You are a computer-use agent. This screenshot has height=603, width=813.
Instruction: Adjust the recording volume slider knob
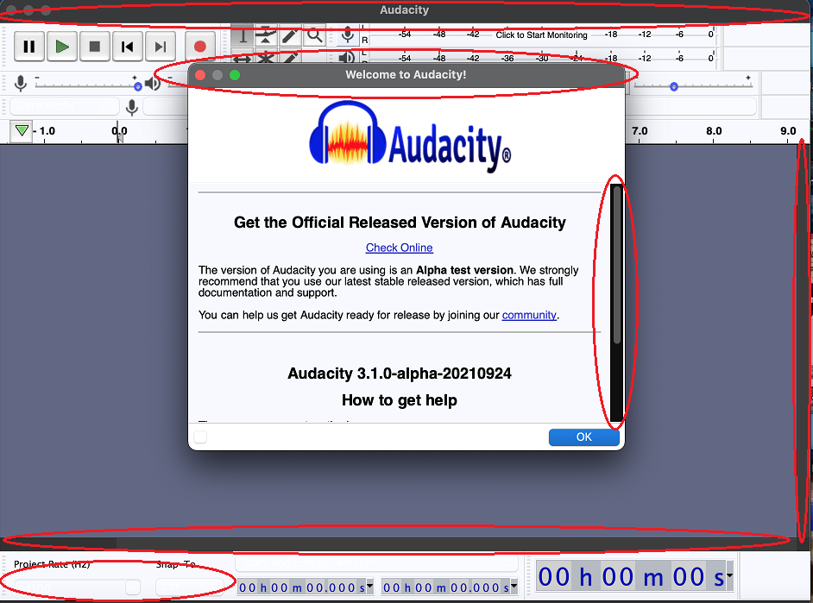[138, 86]
